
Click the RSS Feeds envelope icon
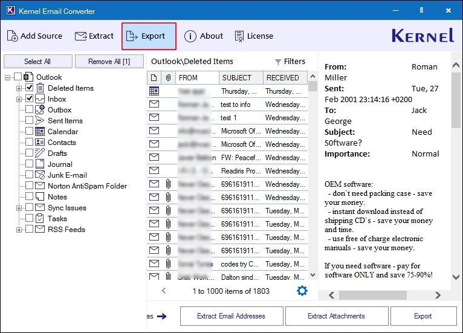click(40, 229)
